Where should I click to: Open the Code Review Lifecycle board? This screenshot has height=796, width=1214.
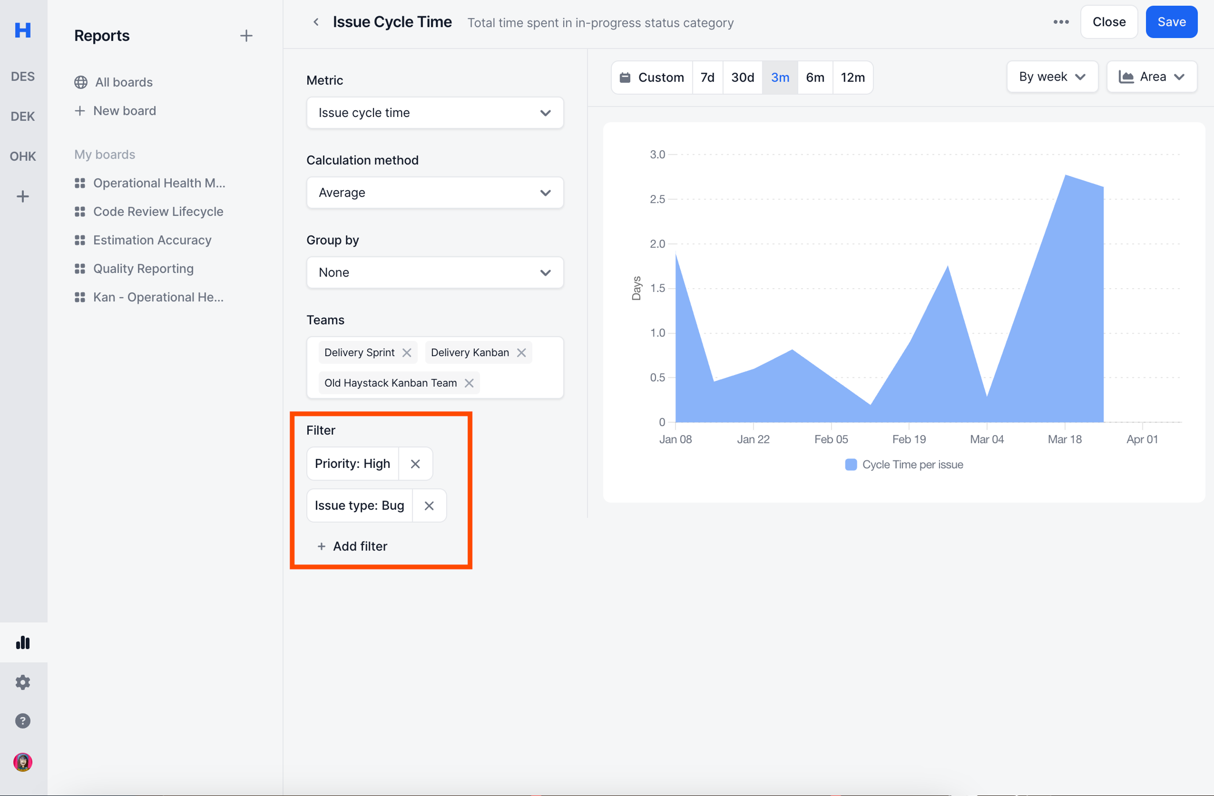158,212
